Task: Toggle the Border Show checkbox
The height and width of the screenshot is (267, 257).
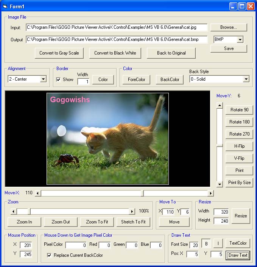Action: (58, 80)
